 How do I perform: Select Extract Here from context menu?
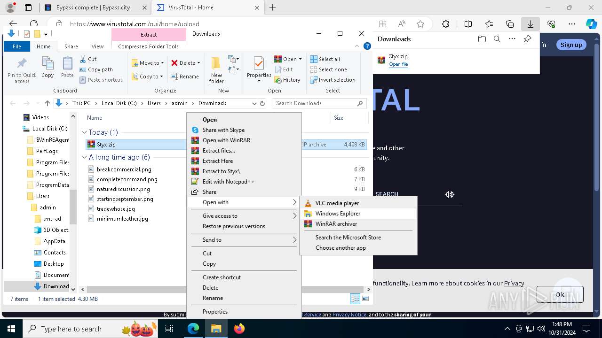point(244,161)
